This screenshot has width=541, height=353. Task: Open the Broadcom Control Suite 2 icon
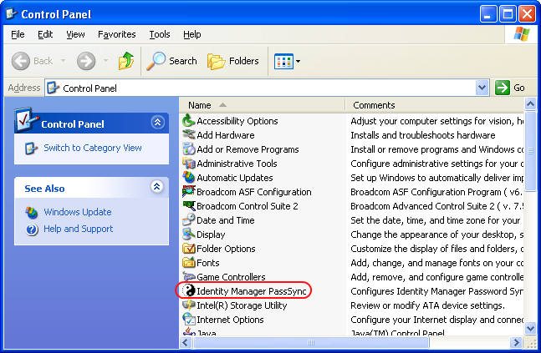point(189,206)
